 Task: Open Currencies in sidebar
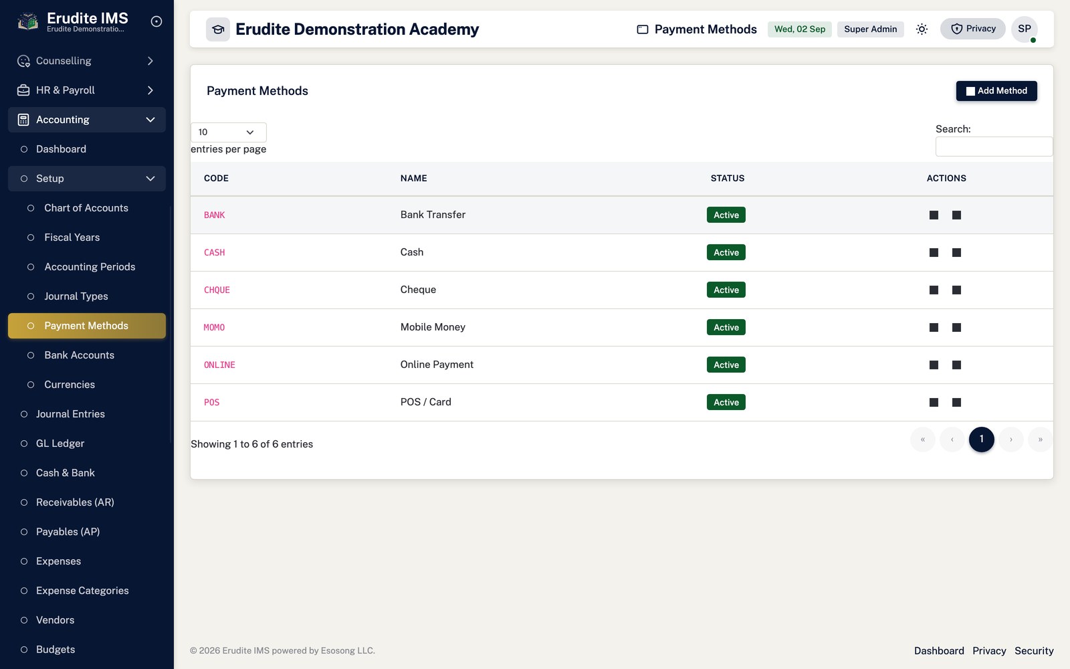pyautogui.click(x=87, y=385)
